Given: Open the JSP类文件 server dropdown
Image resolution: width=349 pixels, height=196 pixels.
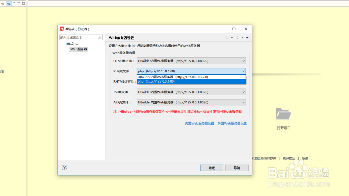Looking at the screenshot, I should (191, 92).
